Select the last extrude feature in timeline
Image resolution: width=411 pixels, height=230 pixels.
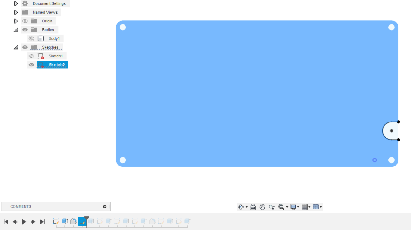point(187,221)
